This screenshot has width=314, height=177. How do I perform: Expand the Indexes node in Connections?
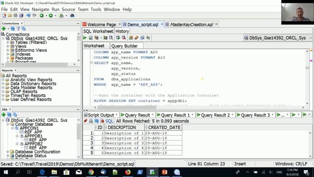[x=8, y=54]
